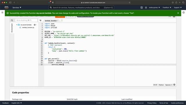Reload the page with browser refresh icon
Viewport: 186px width, 105px height.
click(x=129, y=3)
